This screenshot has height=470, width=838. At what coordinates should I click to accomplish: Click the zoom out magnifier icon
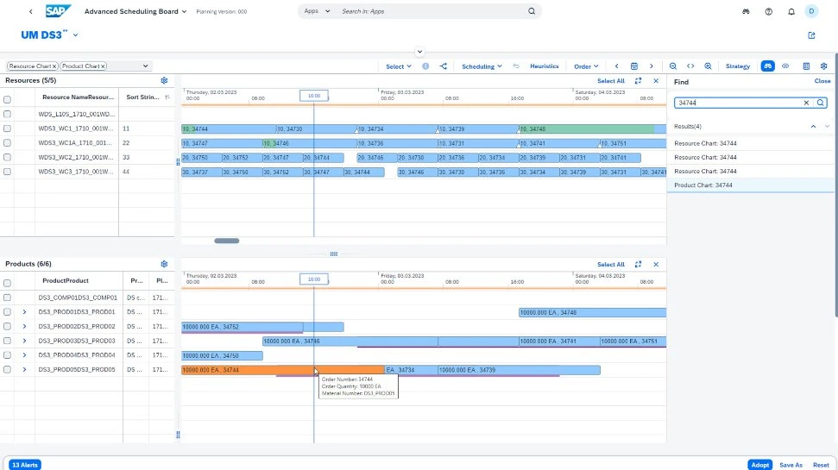click(x=673, y=66)
